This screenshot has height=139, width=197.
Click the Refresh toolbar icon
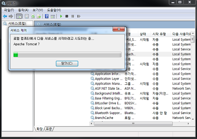tap(33, 16)
